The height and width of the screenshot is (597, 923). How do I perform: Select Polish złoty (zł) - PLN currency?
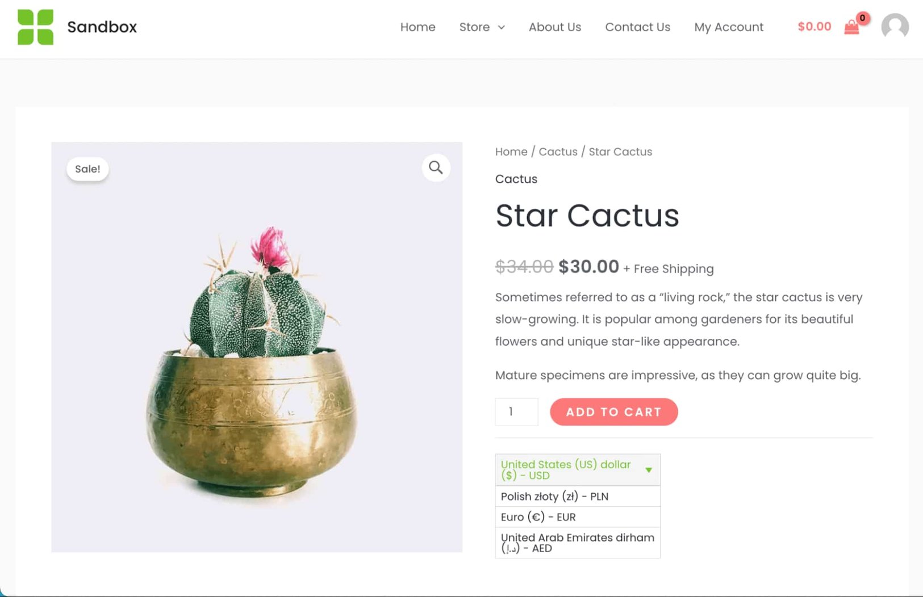(554, 496)
